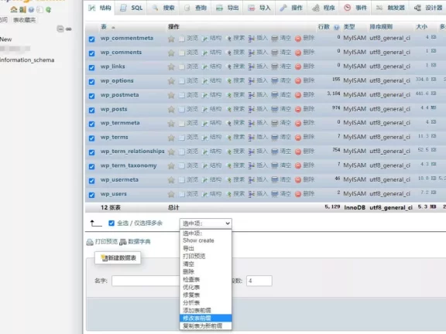Click the data dictionary icon beside 数据字典
The width and height of the screenshot is (446, 334).
[x=123, y=242]
